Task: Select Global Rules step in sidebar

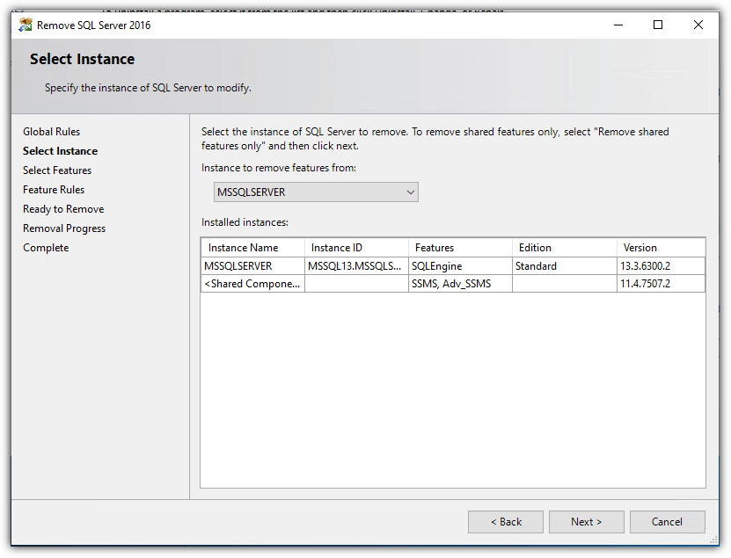Action: (51, 132)
